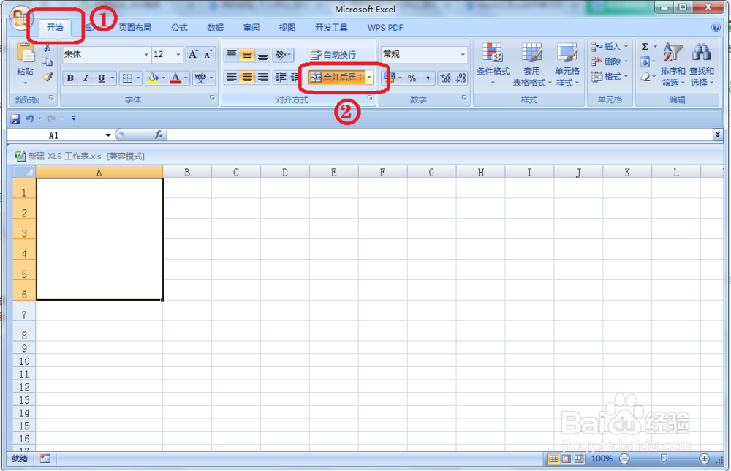Click 删除 delete cells button

(x=610, y=61)
